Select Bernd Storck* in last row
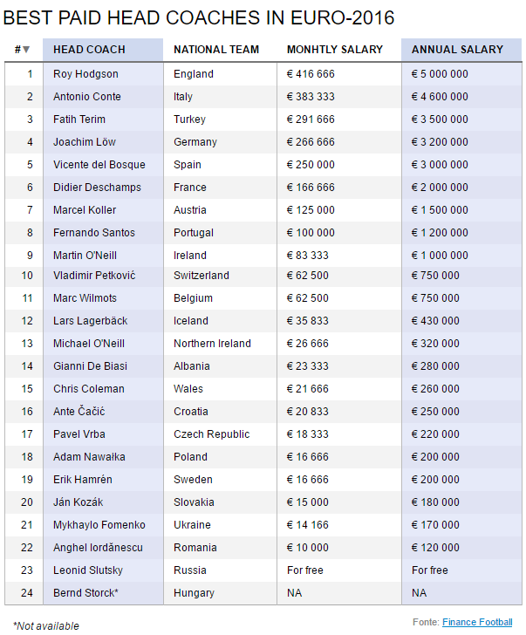 click(85, 593)
